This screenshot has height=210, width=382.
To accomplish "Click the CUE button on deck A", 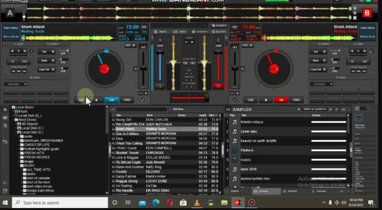I will 81,100.
